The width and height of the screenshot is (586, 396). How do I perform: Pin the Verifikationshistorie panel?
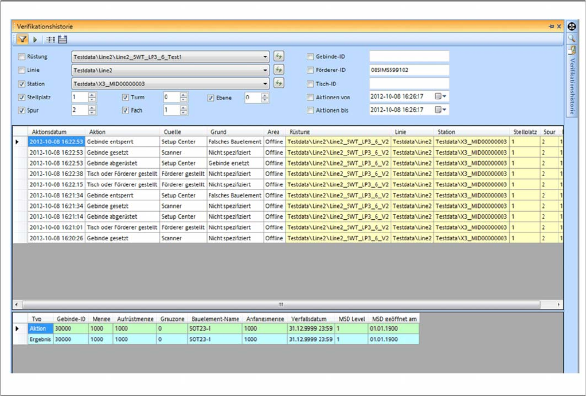click(552, 26)
